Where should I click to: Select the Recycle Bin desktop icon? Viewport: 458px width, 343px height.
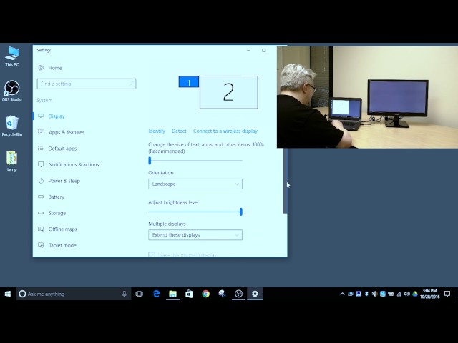[x=12, y=126]
